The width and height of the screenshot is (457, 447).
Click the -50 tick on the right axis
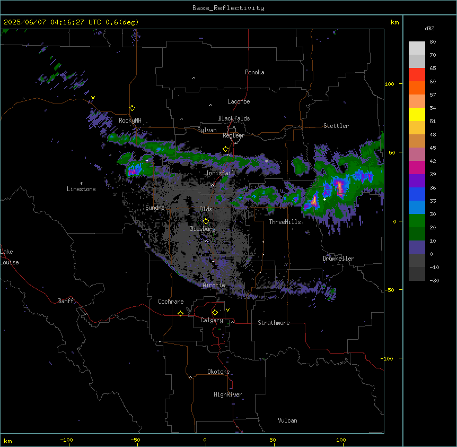[x=389, y=290]
